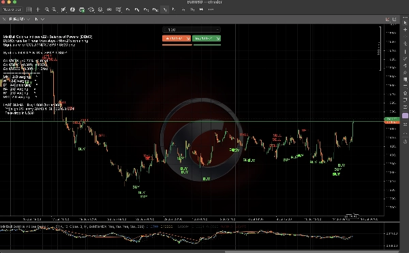Open the volume field dropdown arrow
409x253 pixels.
[217, 30]
